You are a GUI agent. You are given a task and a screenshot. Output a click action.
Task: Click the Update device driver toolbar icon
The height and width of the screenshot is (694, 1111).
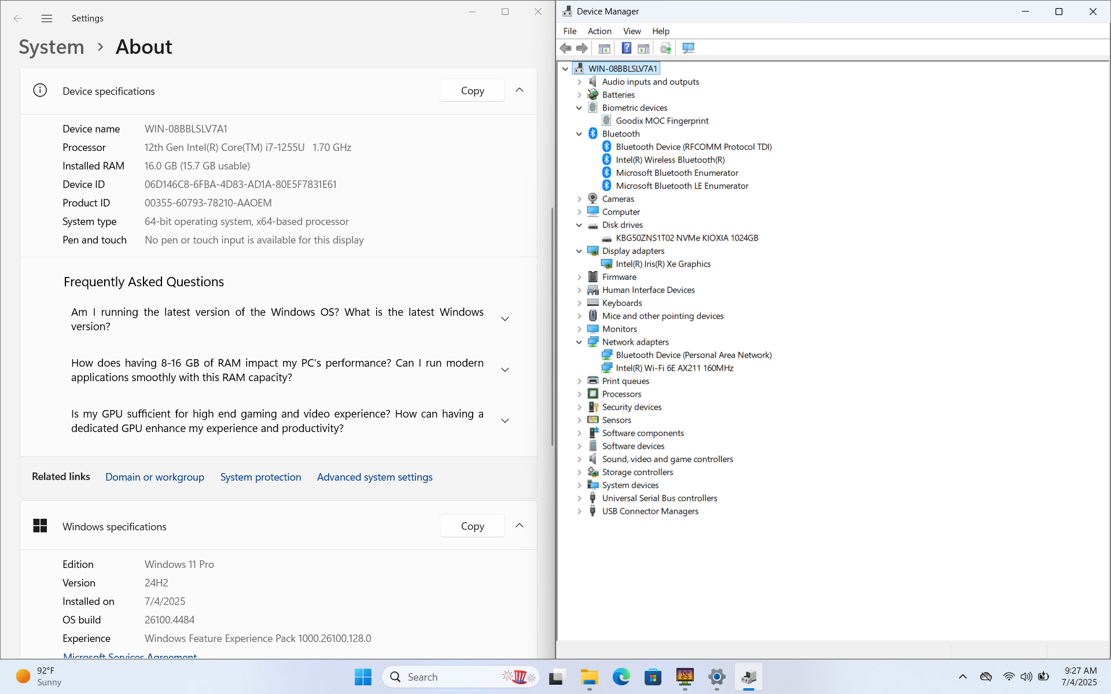tap(665, 48)
